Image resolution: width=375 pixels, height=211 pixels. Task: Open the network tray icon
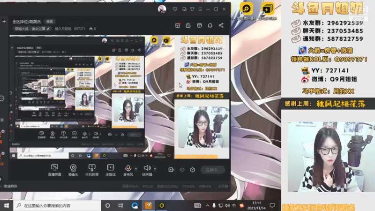click(221, 205)
